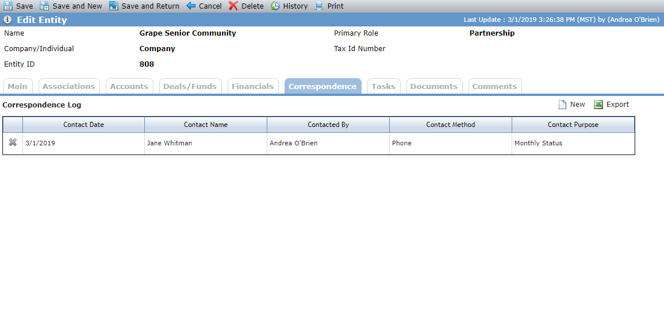Click the Andrea O'Brien contacted-by cell

[x=328, y=144]
